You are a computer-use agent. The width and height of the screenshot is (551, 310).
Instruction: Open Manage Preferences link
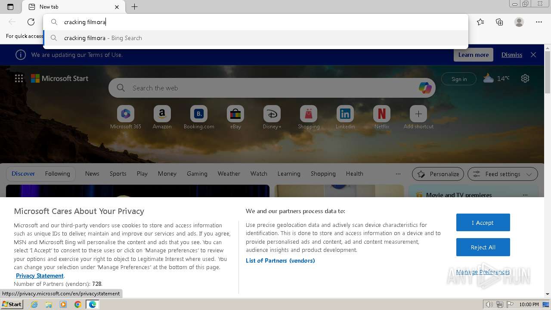[483, 272]
